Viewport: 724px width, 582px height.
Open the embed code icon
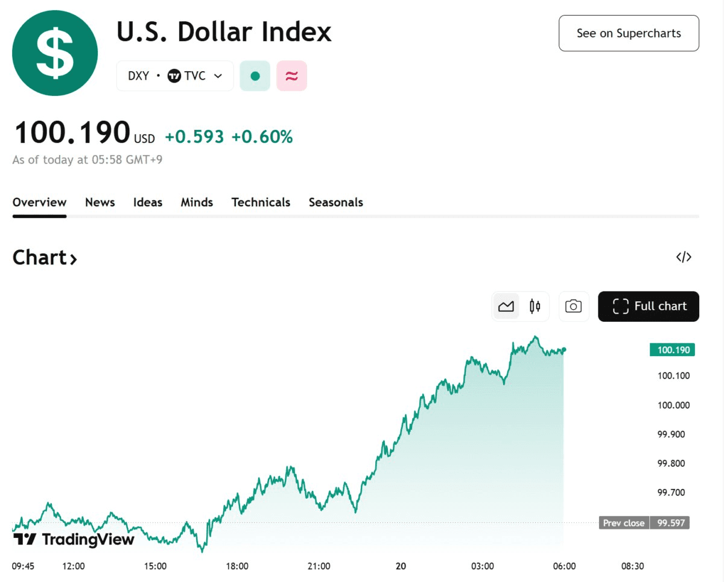click(684, 257)
